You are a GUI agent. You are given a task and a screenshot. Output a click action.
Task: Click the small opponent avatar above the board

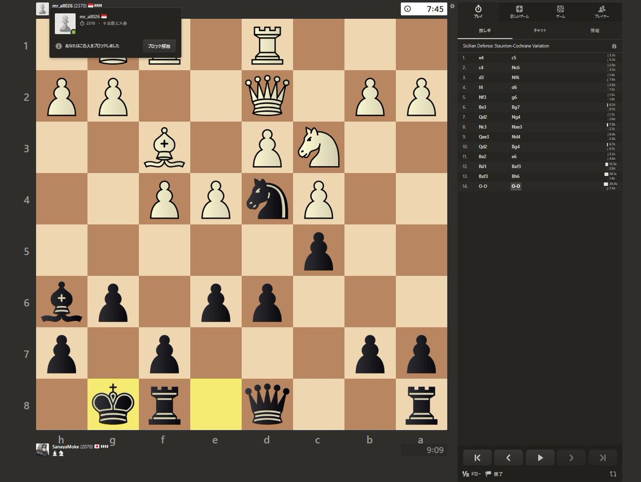pyautogui.click(x=42, y=8)
